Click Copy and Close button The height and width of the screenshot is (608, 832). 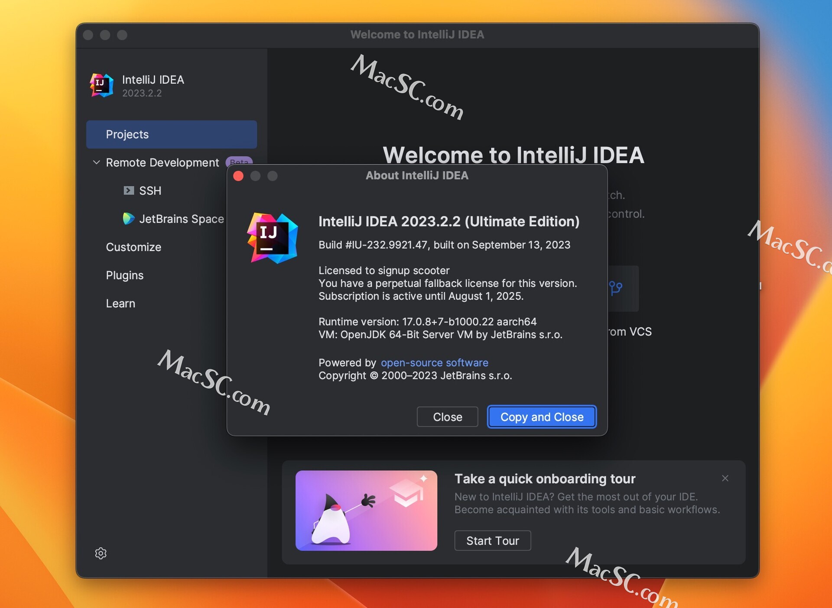(x=542, y=417)
